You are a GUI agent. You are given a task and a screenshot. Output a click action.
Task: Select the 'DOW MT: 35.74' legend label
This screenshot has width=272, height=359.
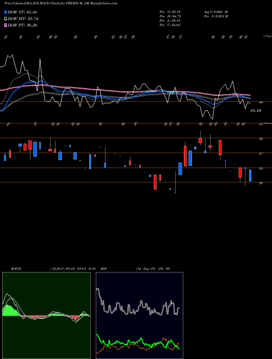tap(23, 19)
